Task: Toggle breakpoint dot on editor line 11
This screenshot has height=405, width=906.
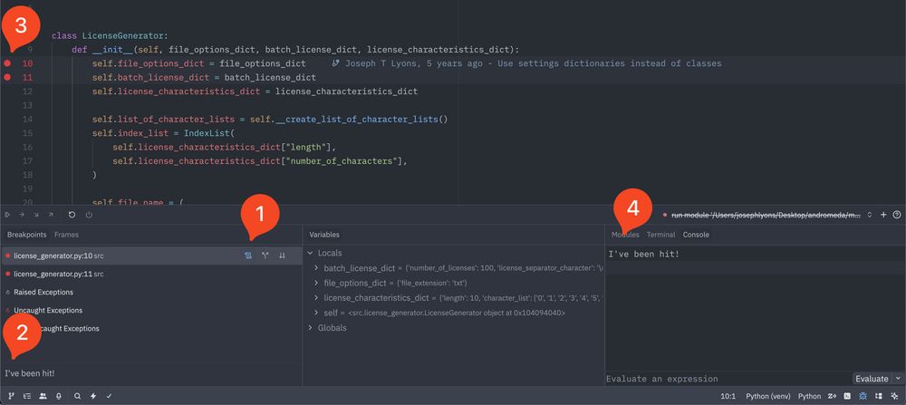Action: 7,77
